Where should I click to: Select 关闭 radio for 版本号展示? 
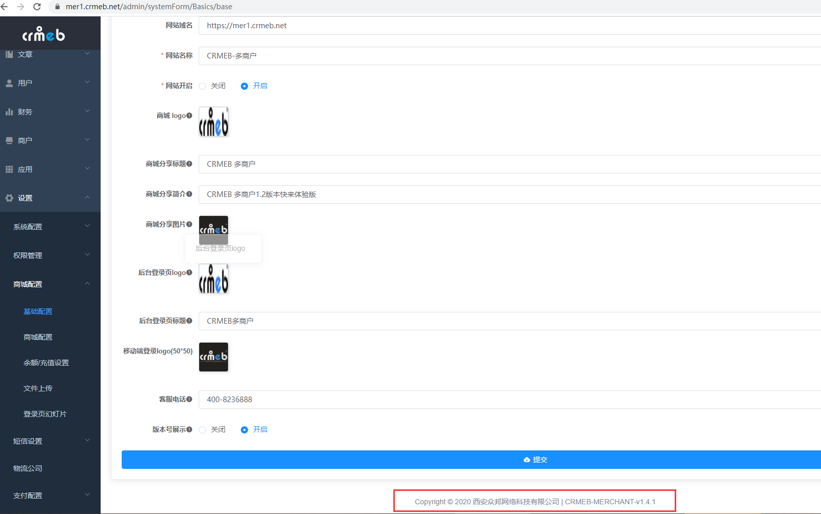(x=202, y=430)
